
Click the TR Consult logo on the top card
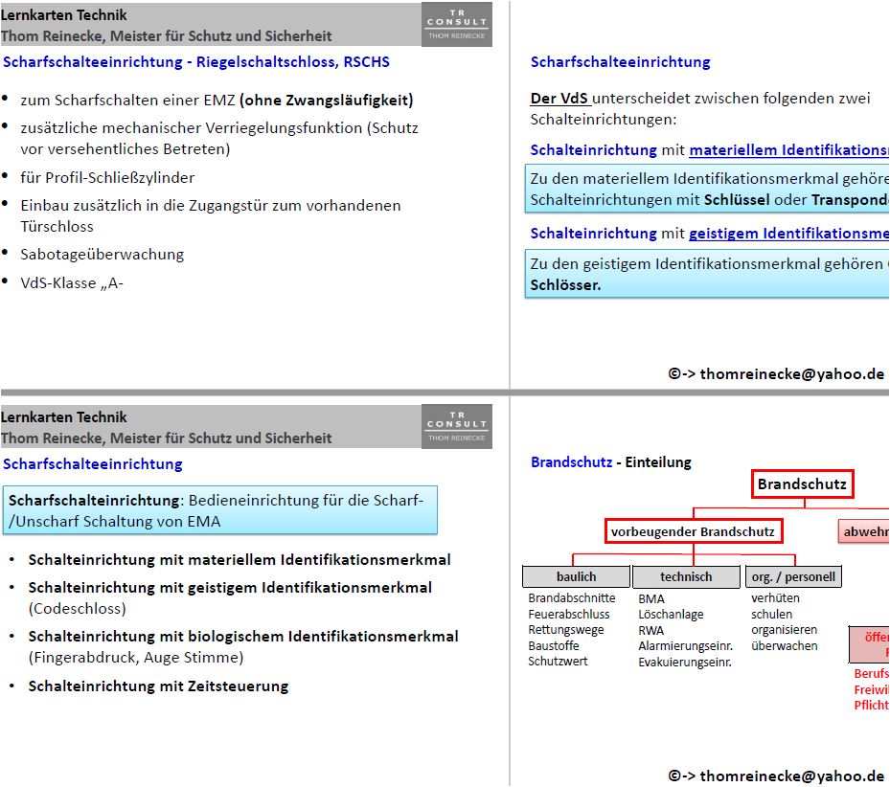(x=457, y=24)
